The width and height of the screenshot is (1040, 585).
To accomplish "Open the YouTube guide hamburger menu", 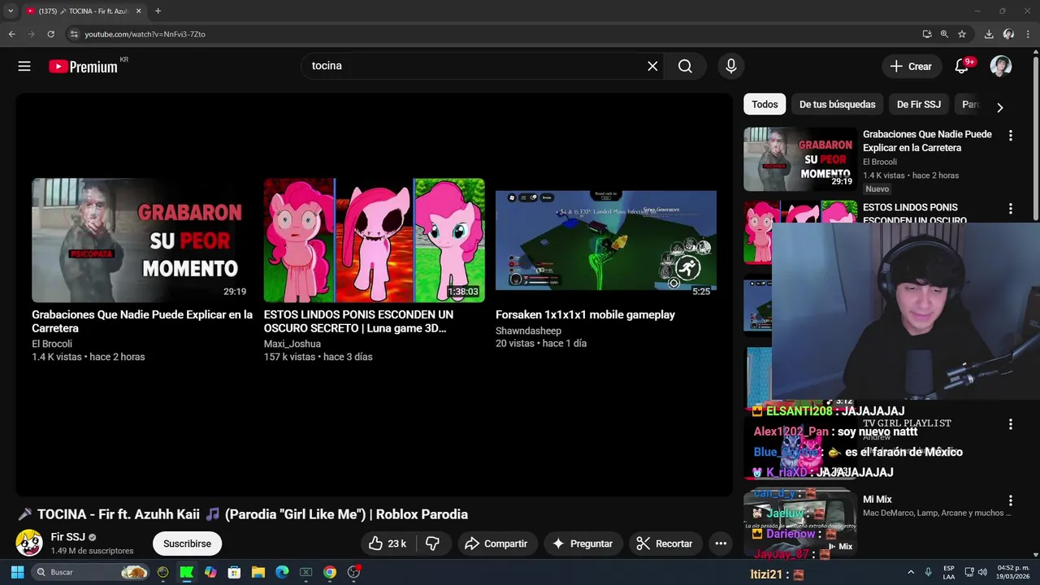I will coord(24,66).
